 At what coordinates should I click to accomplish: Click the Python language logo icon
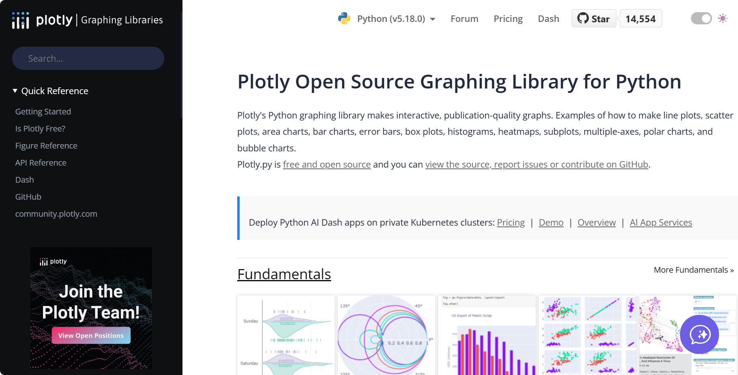344,19
